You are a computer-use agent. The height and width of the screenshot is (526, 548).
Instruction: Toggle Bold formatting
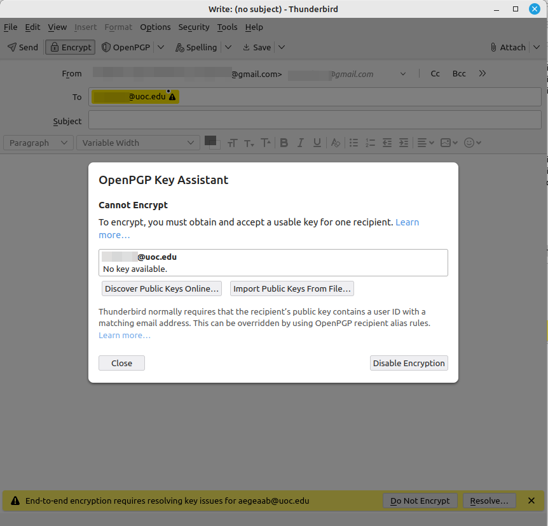coord(284,143)
